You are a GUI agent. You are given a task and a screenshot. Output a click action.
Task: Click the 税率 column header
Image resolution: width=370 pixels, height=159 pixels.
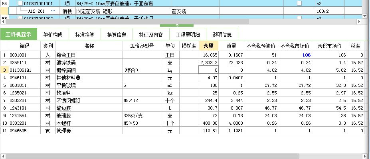point(355,46)
